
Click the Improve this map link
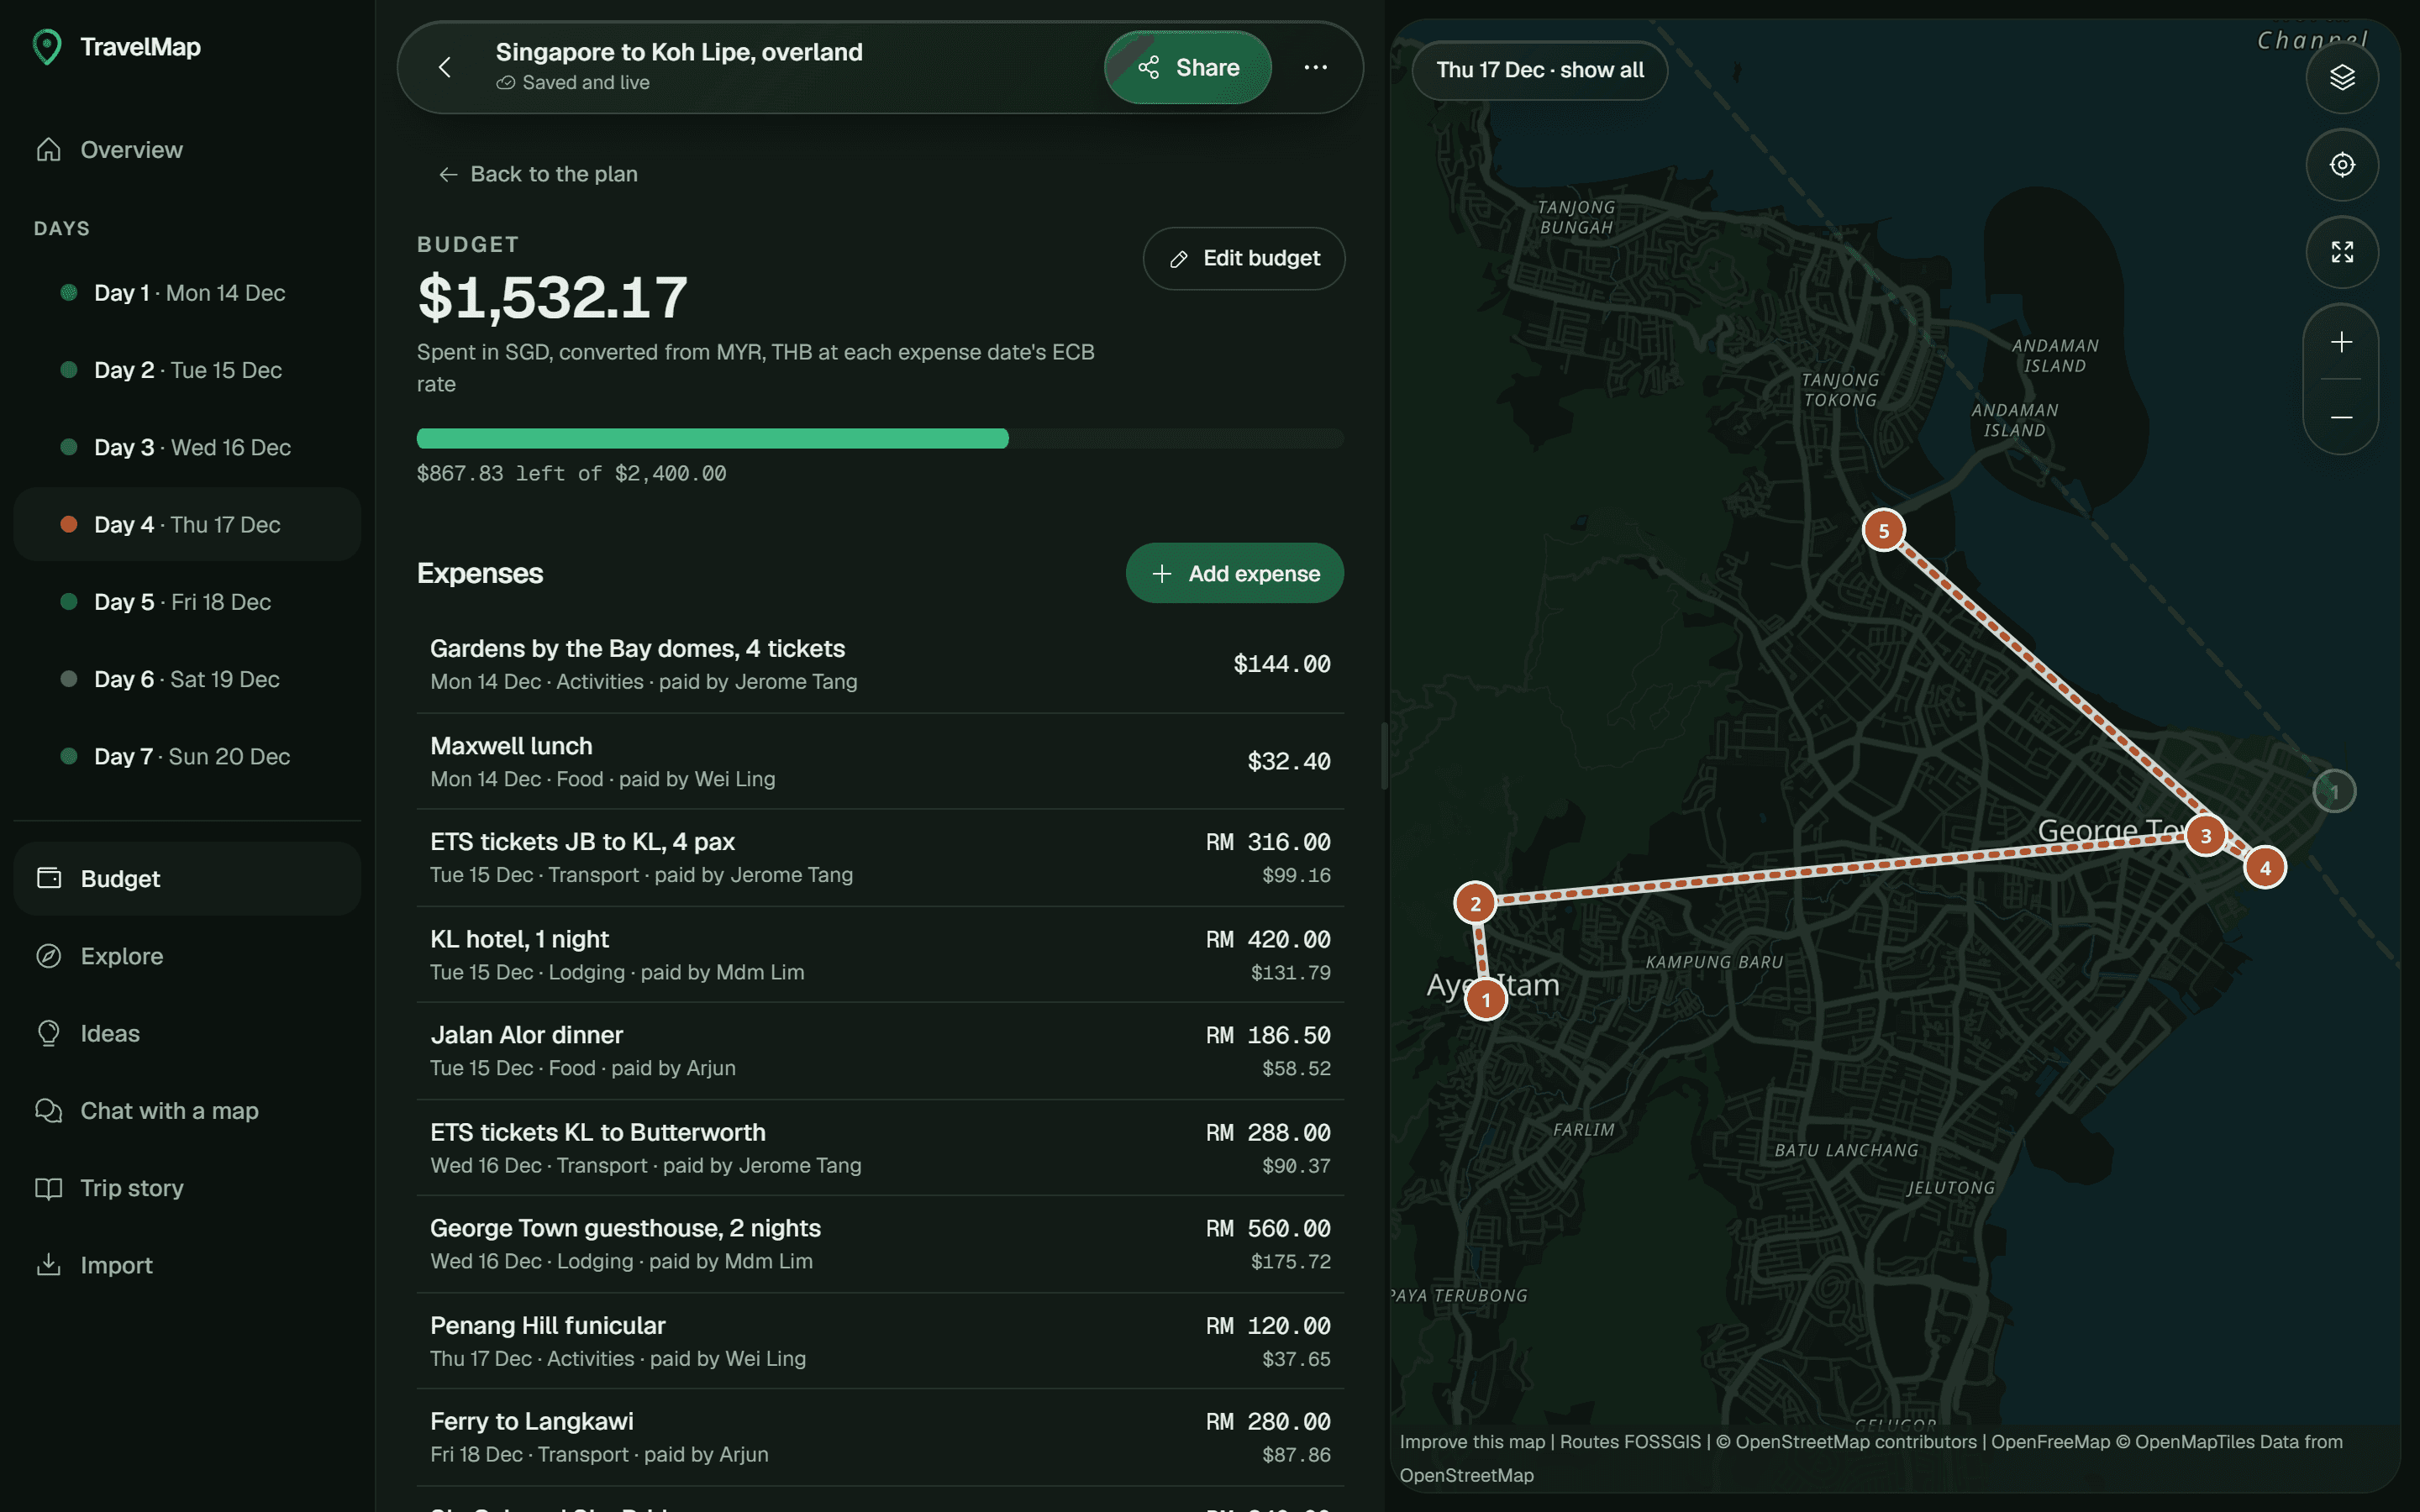coord(1472,1441)
